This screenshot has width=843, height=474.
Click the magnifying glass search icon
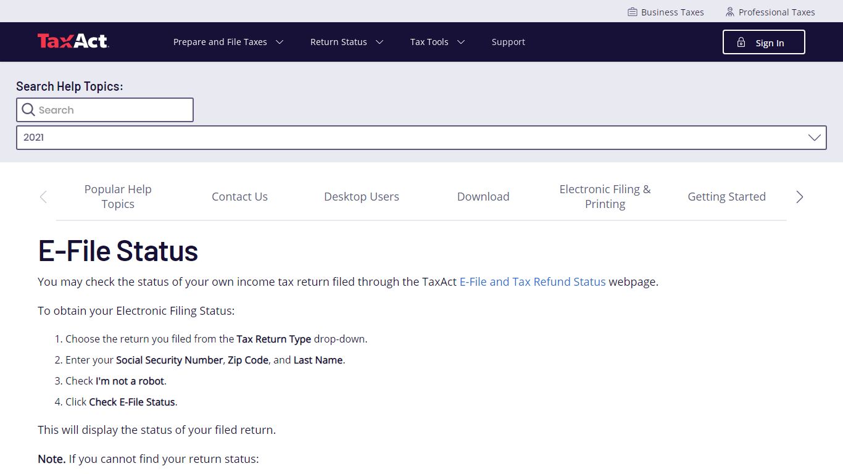pyautogui.click(x=28, y=110)
